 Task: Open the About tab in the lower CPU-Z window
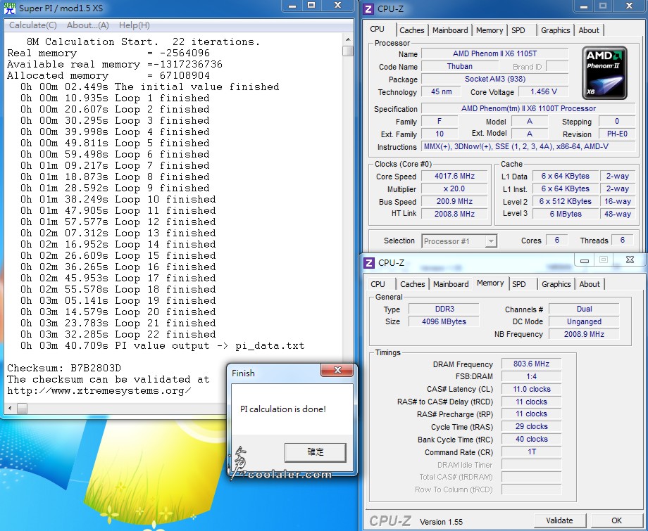coord(590,284)
